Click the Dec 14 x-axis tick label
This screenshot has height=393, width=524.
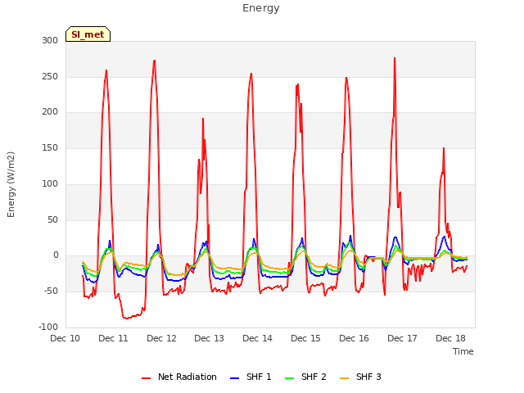click(257, 338)
